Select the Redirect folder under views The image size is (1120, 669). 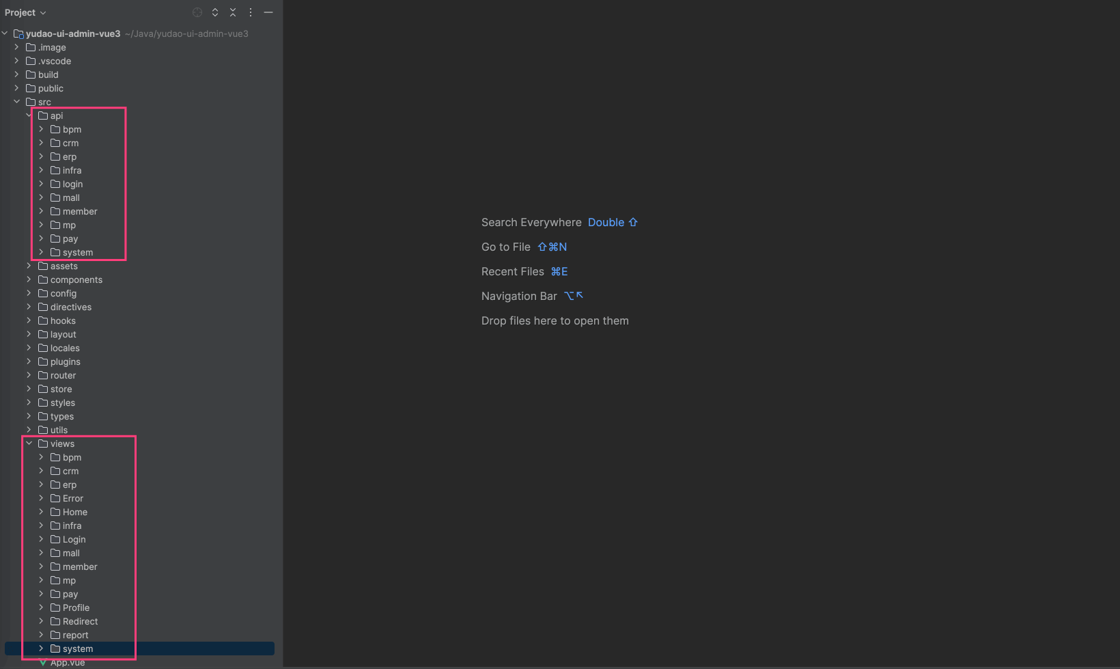tap(80, 621)
